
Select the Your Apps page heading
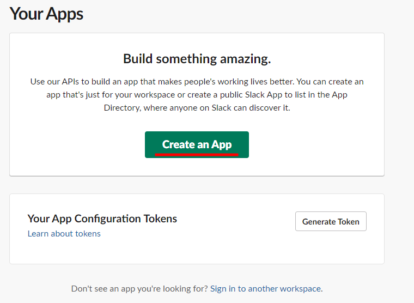coord(46,14)
